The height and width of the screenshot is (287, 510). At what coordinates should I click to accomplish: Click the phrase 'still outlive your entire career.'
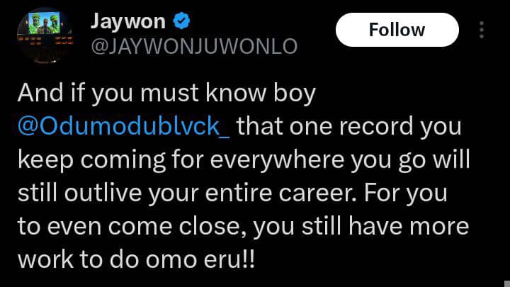[187, 193]
